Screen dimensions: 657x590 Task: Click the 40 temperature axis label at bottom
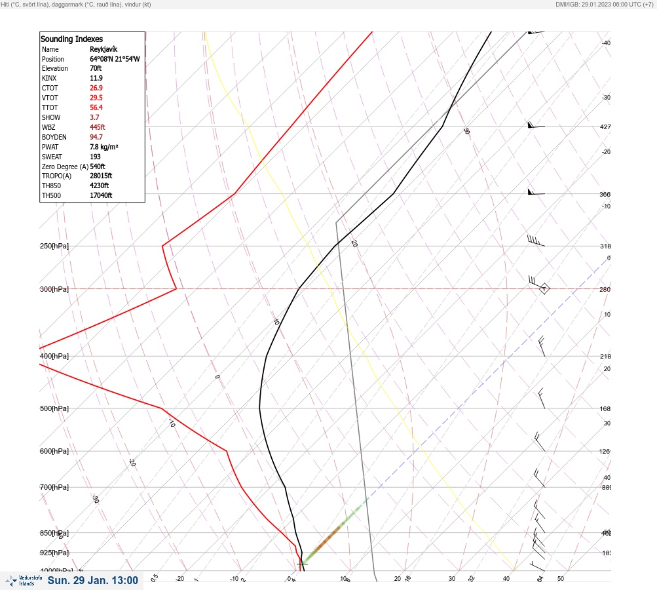click(x=506, y=579)
